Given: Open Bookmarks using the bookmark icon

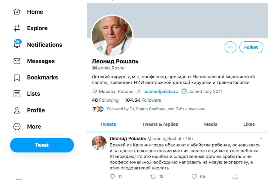Looking at the screenshot, I should pyautogui.click(x=17, y=78).
